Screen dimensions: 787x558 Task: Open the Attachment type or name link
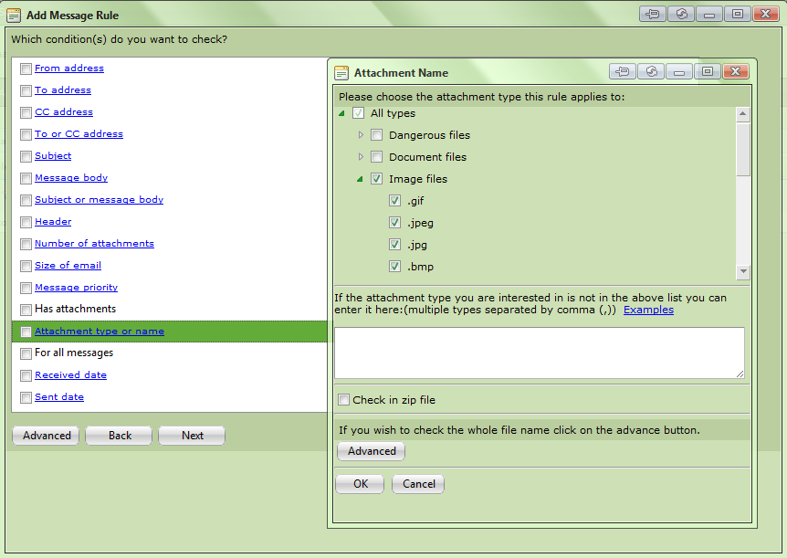100,332
